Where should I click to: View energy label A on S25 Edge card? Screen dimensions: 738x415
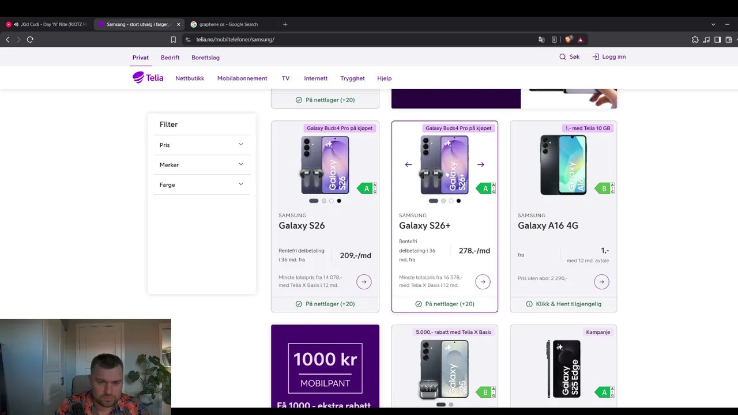[x=604, y=393]
